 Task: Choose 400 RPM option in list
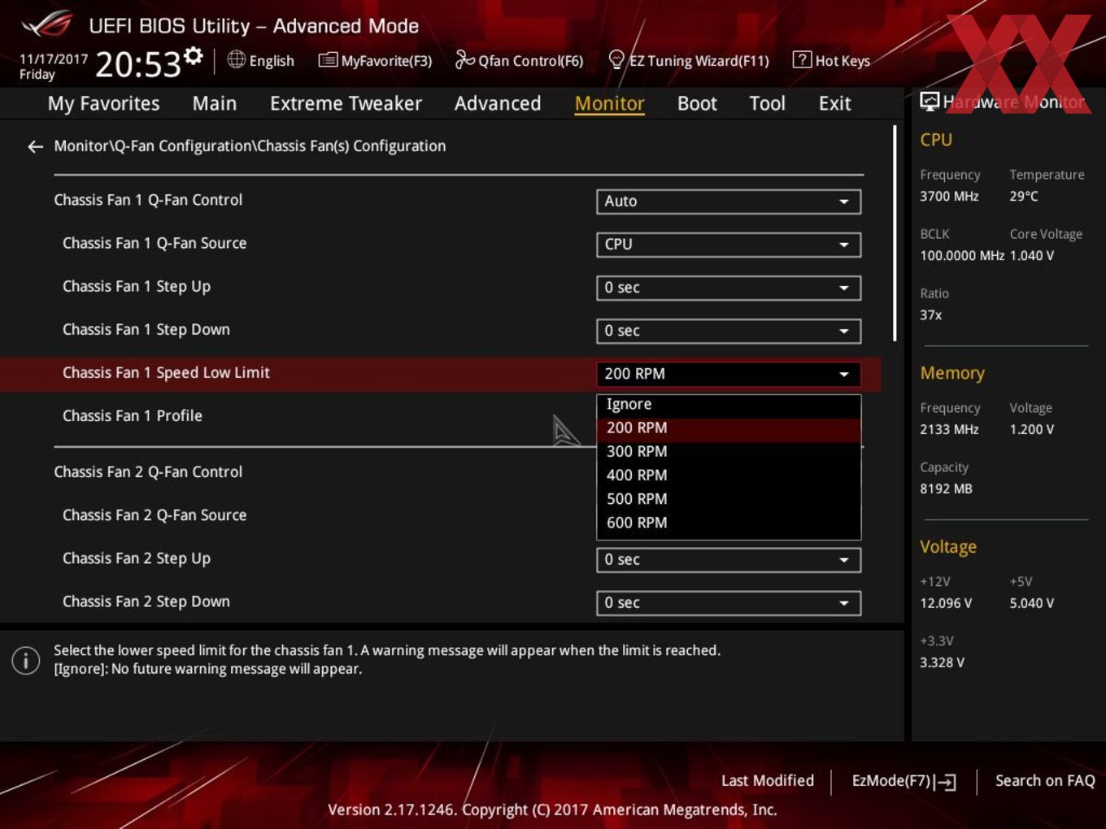tap(729, 475)
